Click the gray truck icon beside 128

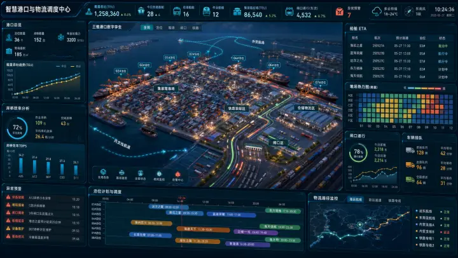click(x=410, y=150)
